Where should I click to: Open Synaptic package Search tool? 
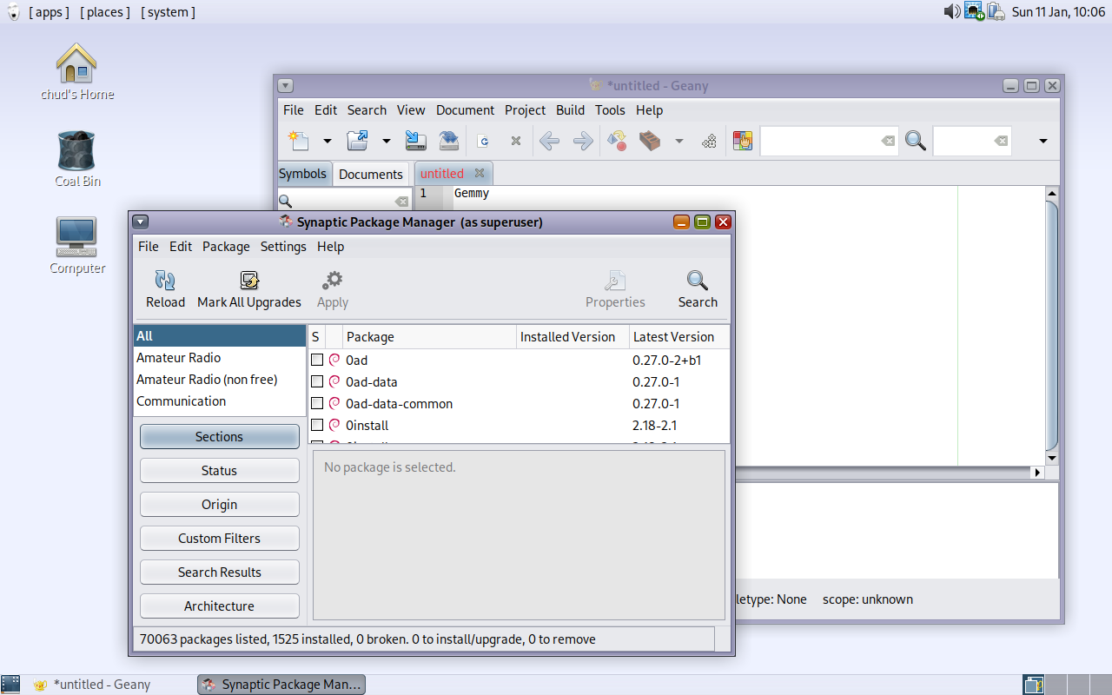point(697,281)
